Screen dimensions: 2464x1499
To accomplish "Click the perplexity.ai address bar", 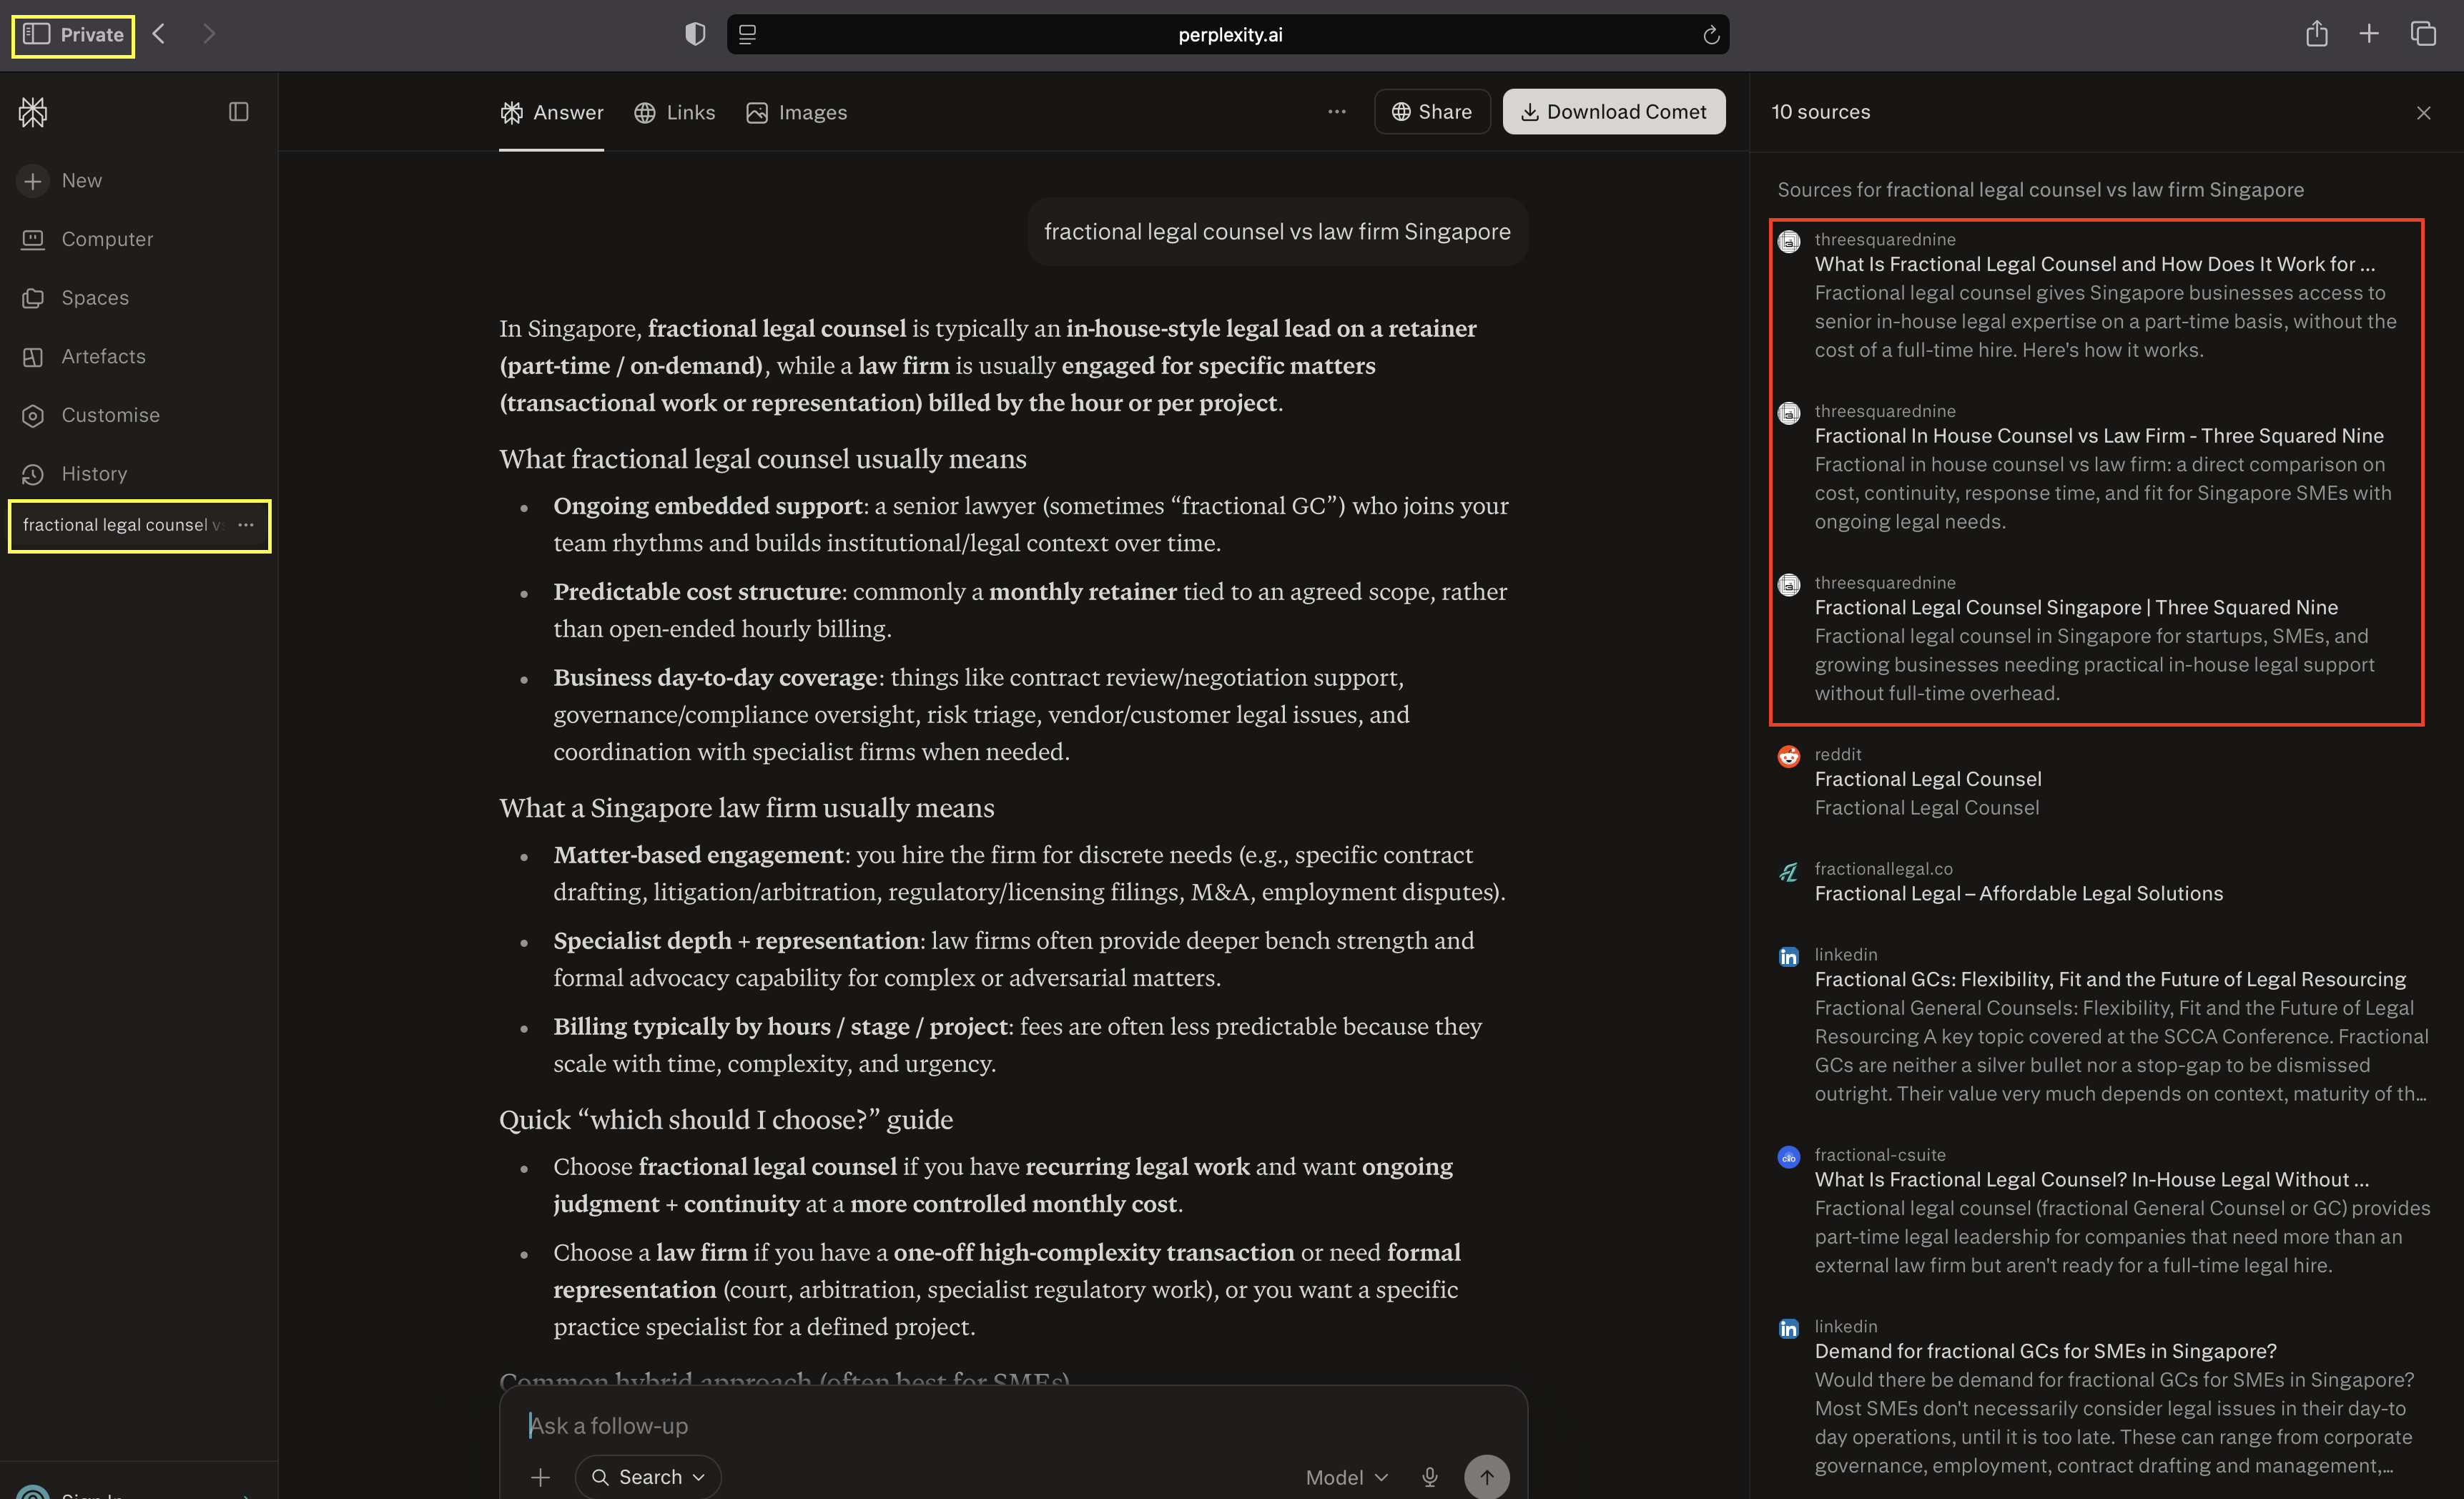I will [x=1229, y=35].
